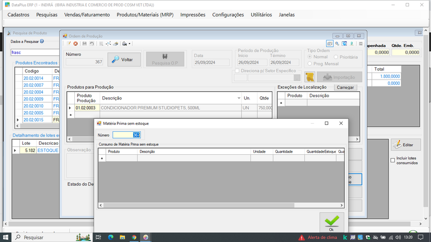Click the volume speaker tray icon
The height and width of the screenshot is (242, 431).
coord(398,237)
